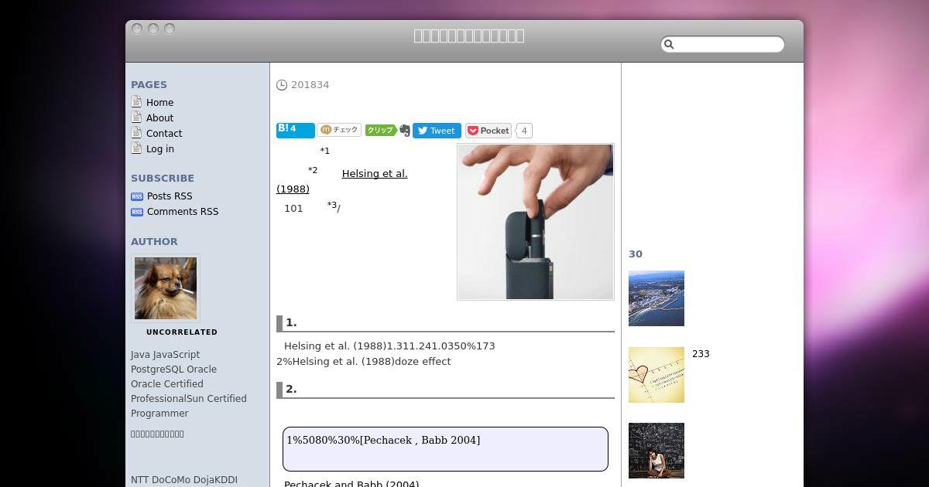
Task: Click section heading 2.
Action: point(291,390)
